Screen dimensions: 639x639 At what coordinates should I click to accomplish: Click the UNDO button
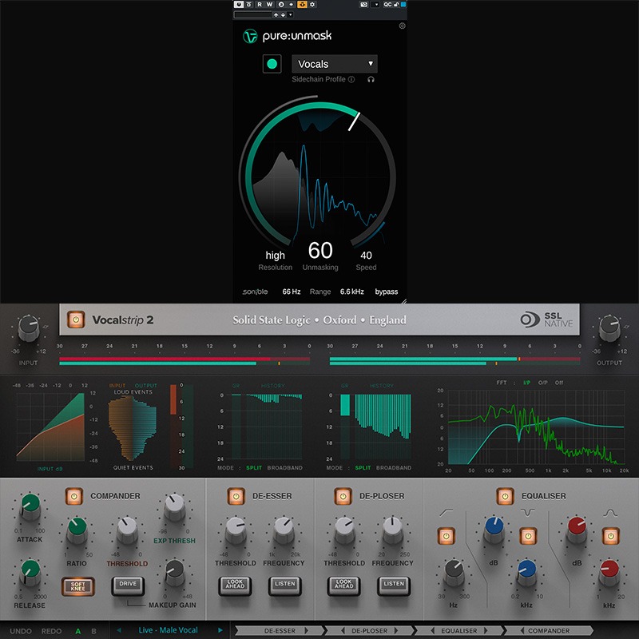click(x=21, y=631)
